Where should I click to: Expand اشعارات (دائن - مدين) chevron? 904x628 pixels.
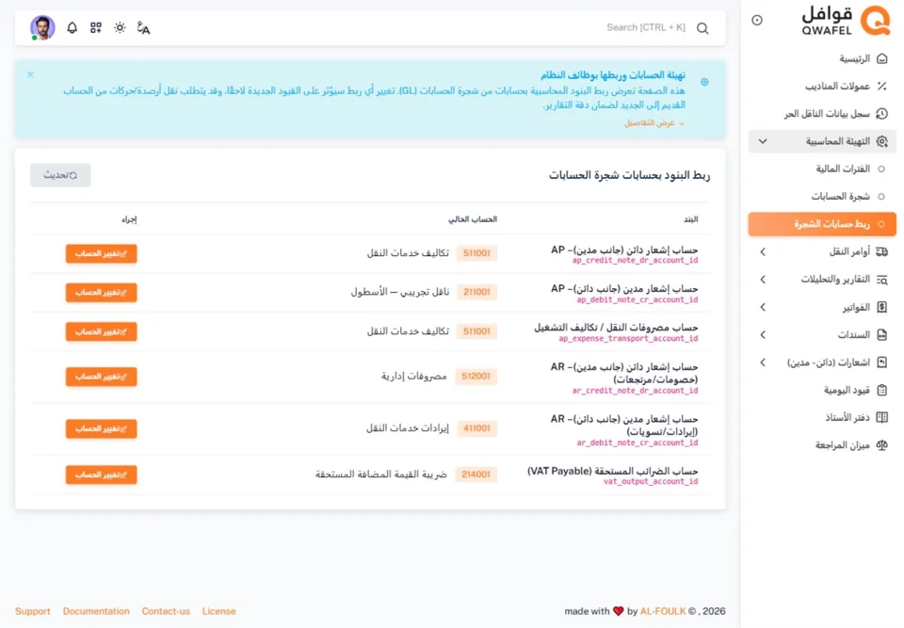pyautogui.click(x=763, y=362)
